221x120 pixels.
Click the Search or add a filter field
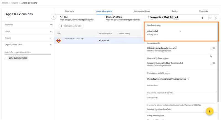coord(71,26)
